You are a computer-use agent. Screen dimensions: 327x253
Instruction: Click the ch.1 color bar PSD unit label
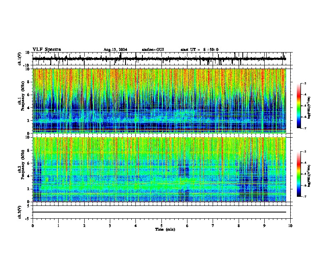(x=309, y=107)
